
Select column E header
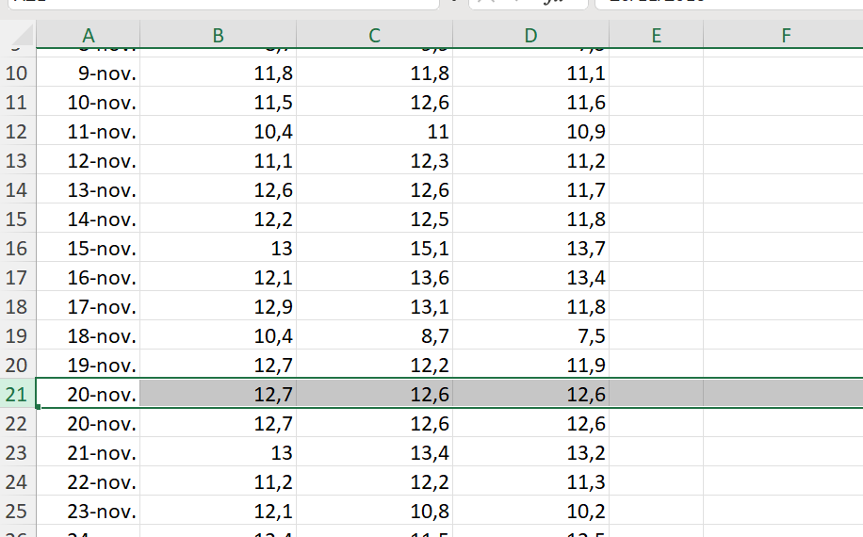[656, 36]
